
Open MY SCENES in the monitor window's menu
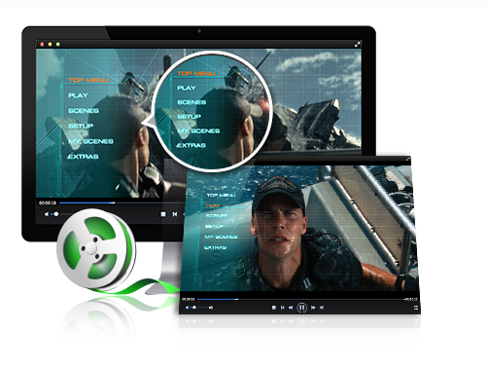pos(90,141)
